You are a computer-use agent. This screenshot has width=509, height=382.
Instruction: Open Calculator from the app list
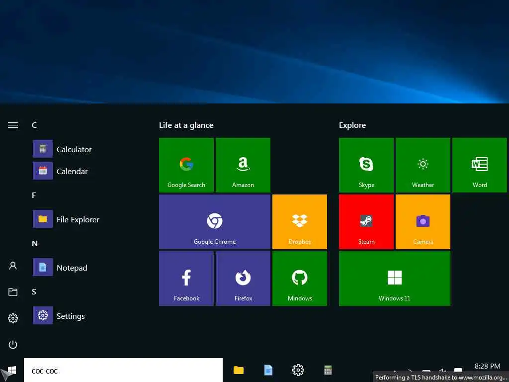[x=62, y=149]
